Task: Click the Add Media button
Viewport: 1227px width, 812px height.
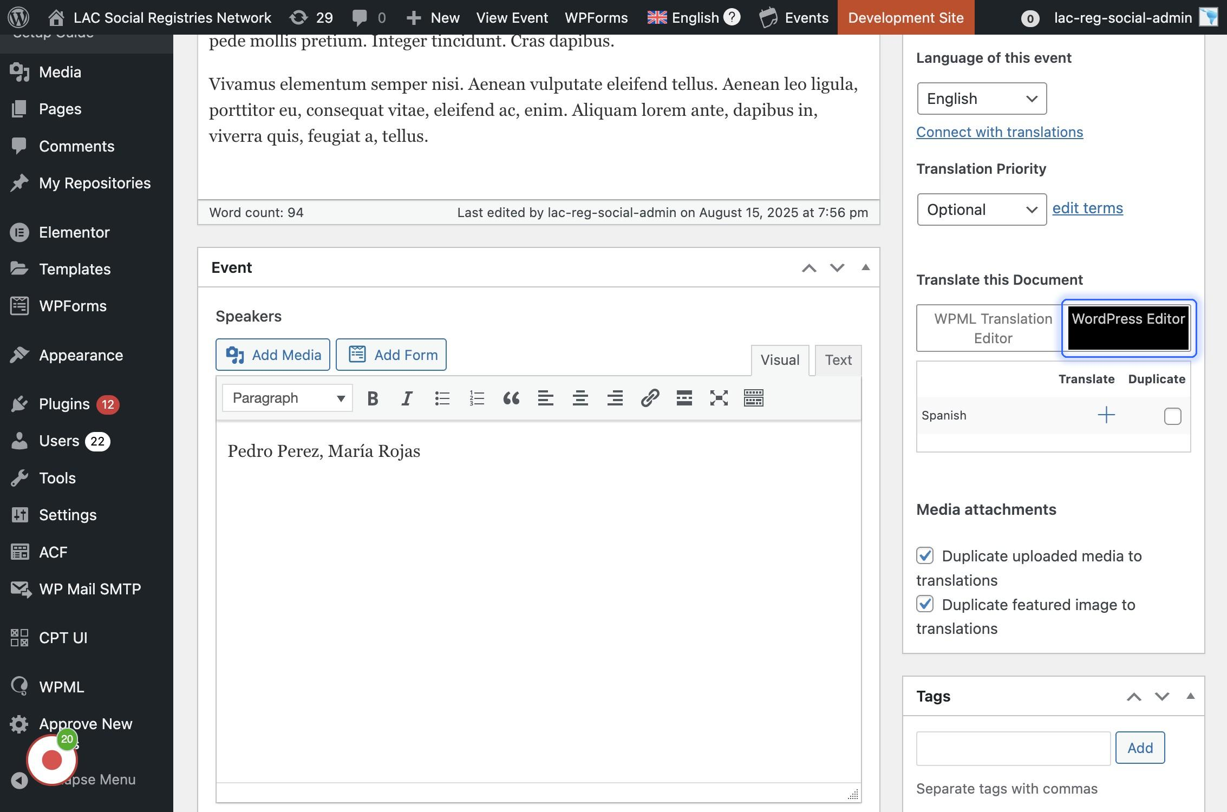Action: pos(272,355)
